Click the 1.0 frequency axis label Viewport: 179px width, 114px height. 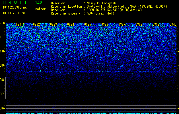(x=2, y=51)
